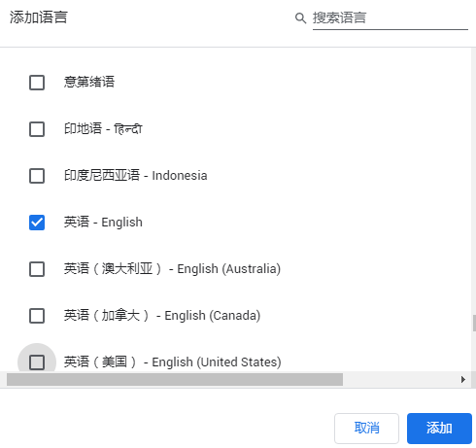Check the English (United States) checkbox
This screenshot has height=448, width=476.
coord(37,362)
